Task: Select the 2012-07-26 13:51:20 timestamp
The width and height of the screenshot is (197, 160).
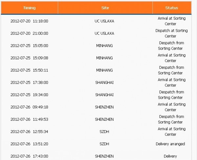Action: pos(29,144)
